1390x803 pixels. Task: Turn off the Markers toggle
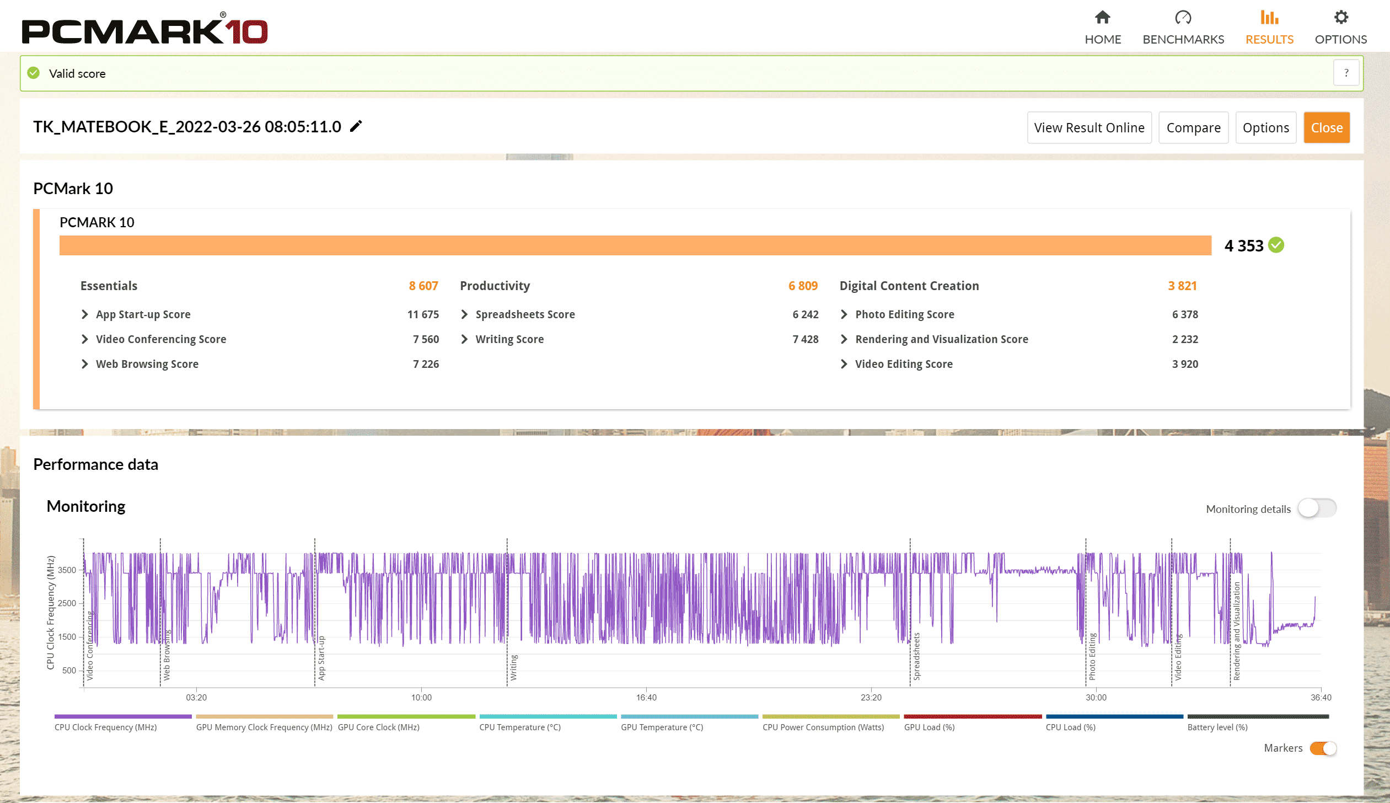point(1323,748)
